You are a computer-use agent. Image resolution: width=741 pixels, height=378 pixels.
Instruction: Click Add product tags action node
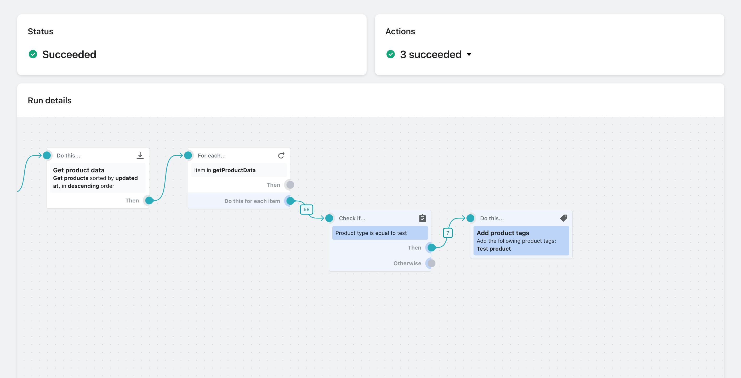pos(520,240)
